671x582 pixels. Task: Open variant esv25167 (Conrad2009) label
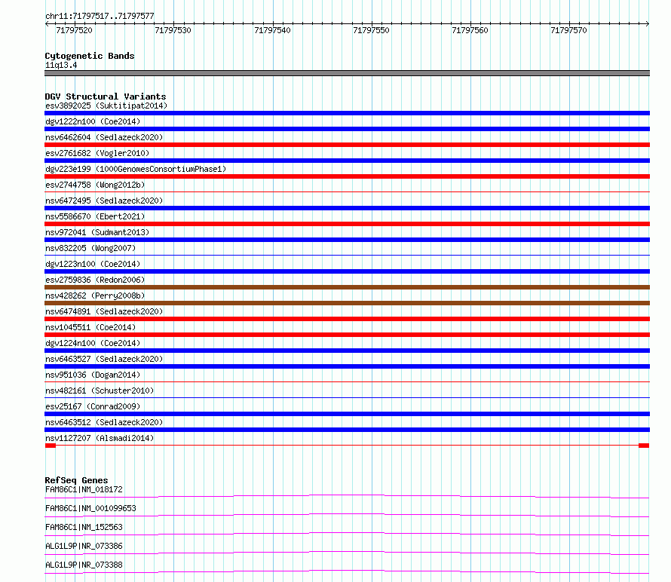(x=93, y=406)
